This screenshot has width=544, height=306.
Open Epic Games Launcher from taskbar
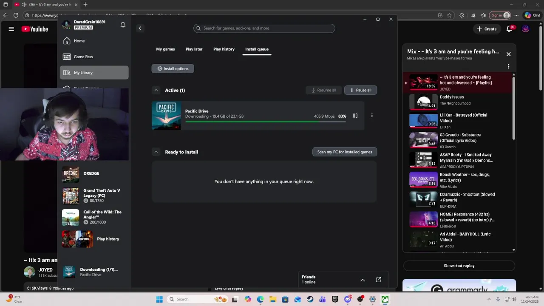click(x=335, y=299)
